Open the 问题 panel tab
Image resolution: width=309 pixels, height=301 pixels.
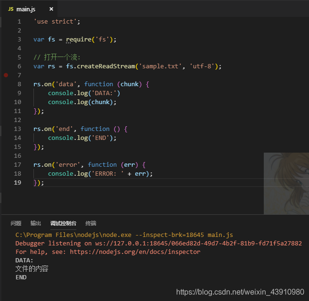[x=16, y=223]
